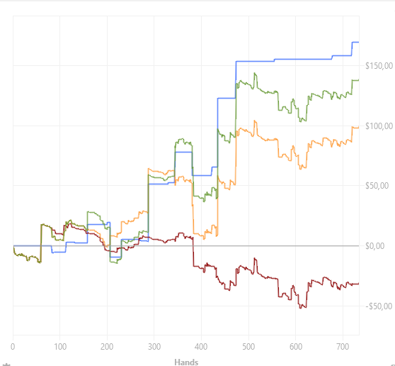Select the blue line's final plateau
Image resolution: width=395 pixels, height=366 pixels.
[355, 42]
